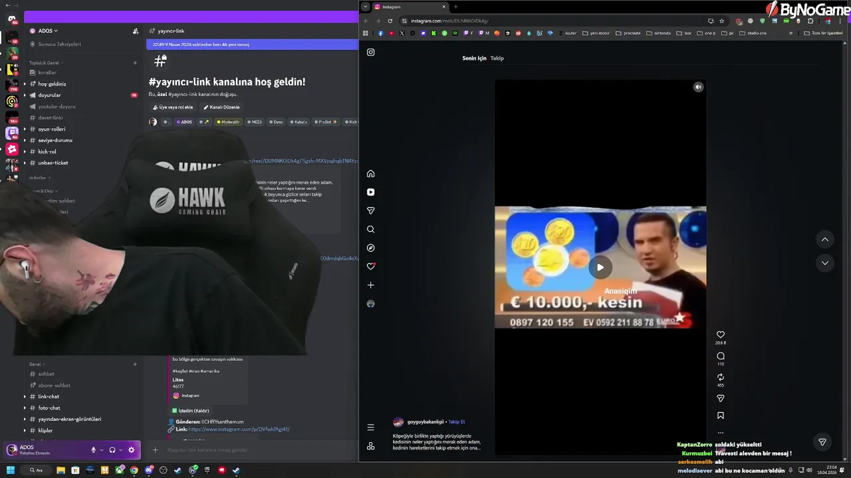Open reel comments with the speech bubble icon
This screenshot has width=851, height=478.
pos(720,356)
